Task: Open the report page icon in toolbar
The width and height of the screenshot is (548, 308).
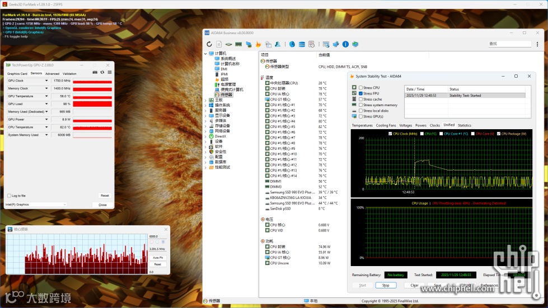Action: tap(219, 44)
